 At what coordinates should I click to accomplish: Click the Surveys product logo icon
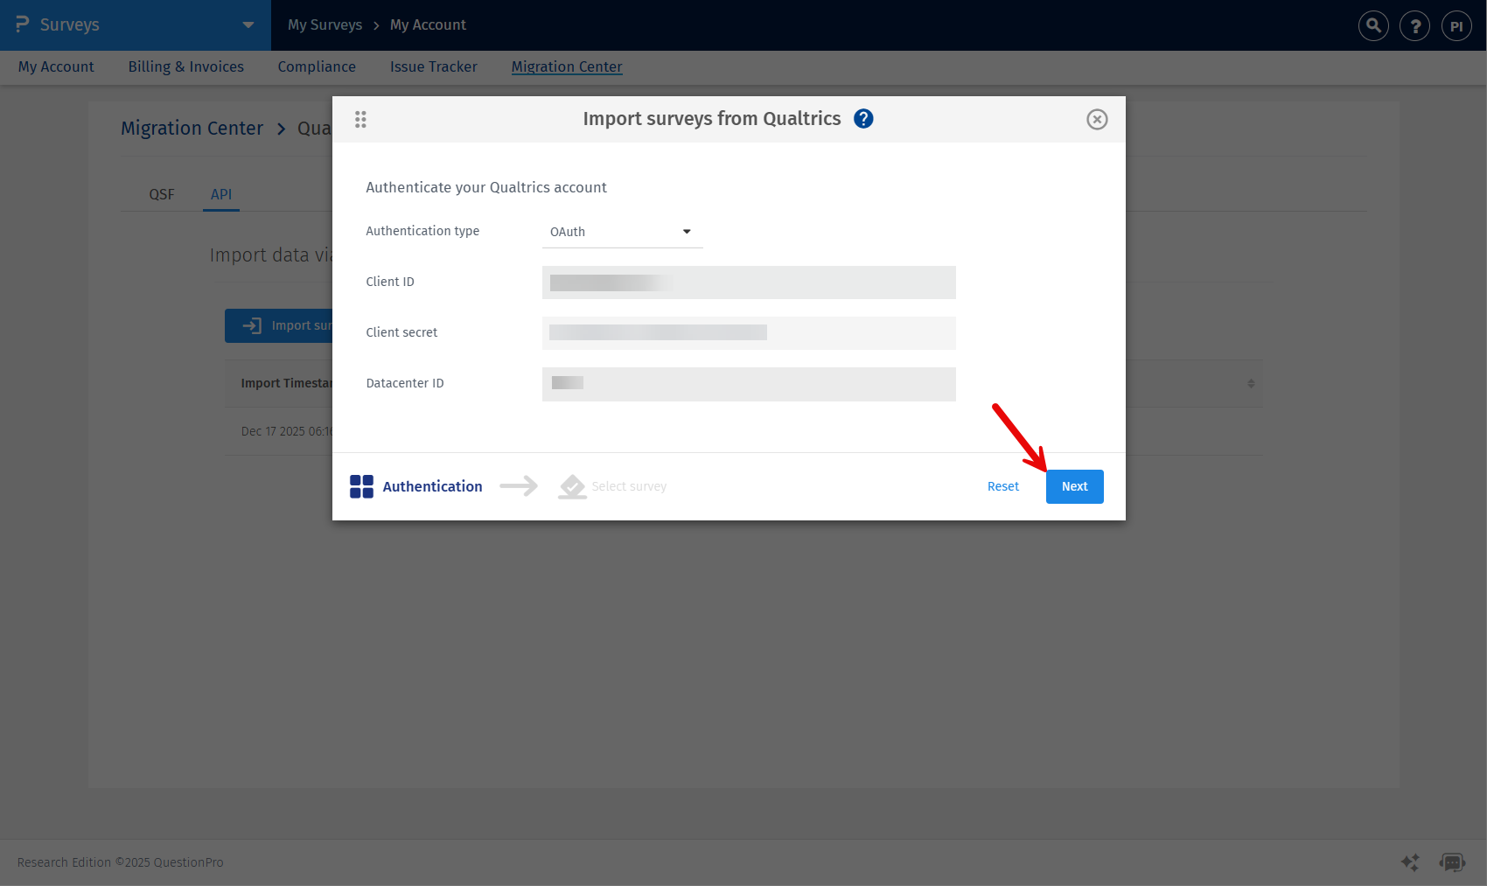(22, 24)
